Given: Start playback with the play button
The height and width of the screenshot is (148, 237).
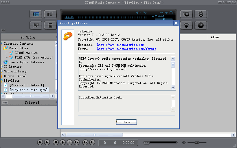Looking at the screenshot, I should (63, 142).
